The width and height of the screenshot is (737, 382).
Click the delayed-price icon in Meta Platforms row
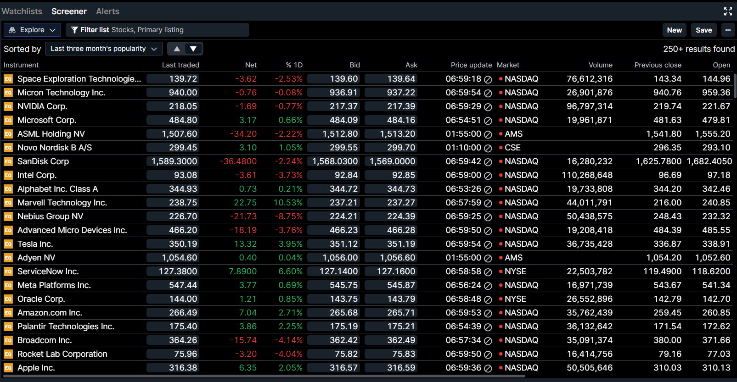[x=488, y=286]
